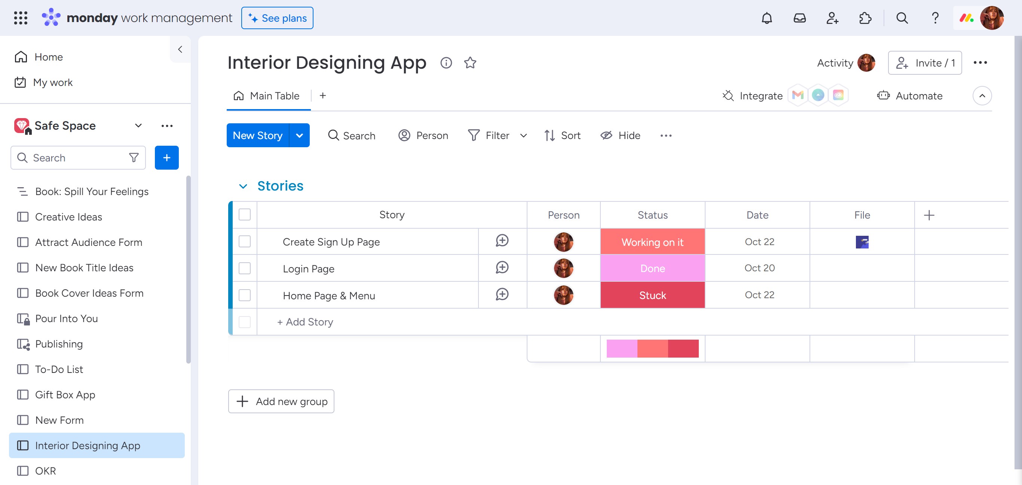Collapse the Stories group chevron

(x=243, y=186)
